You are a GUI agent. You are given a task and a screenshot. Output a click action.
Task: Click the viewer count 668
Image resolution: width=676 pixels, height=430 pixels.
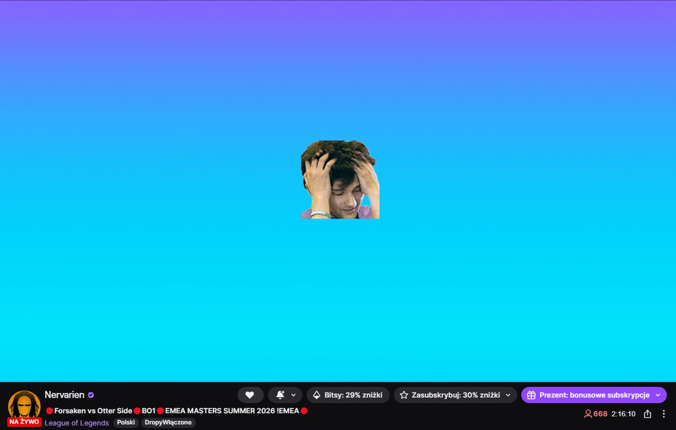click(x=596, y=414)
